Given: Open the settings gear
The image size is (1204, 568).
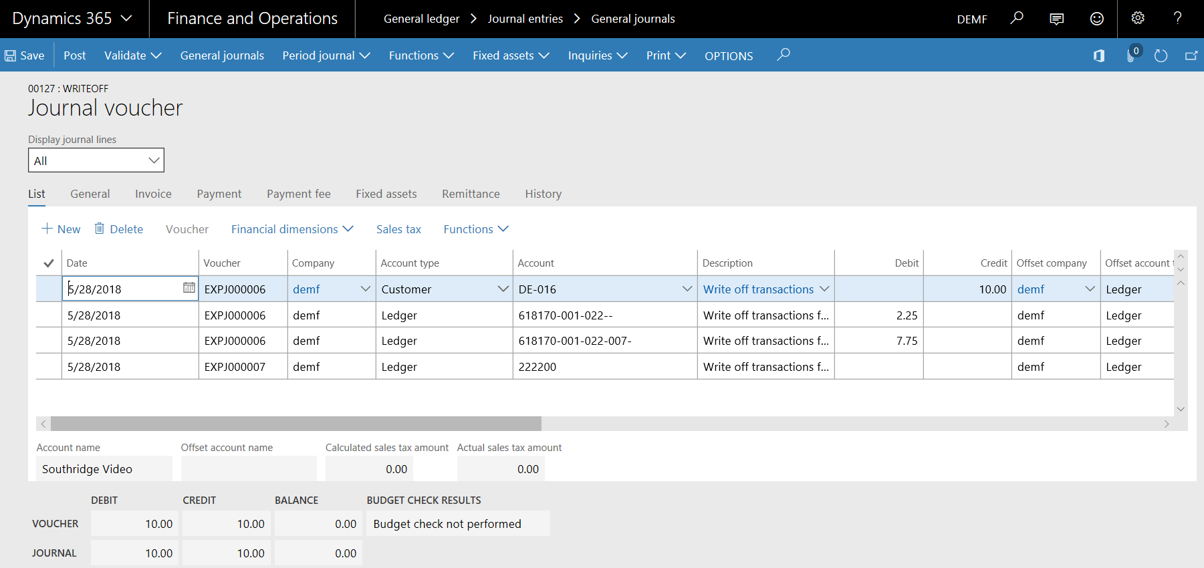Looking at the screenshot, I should pyautogui.click(x=1137, y=18).
